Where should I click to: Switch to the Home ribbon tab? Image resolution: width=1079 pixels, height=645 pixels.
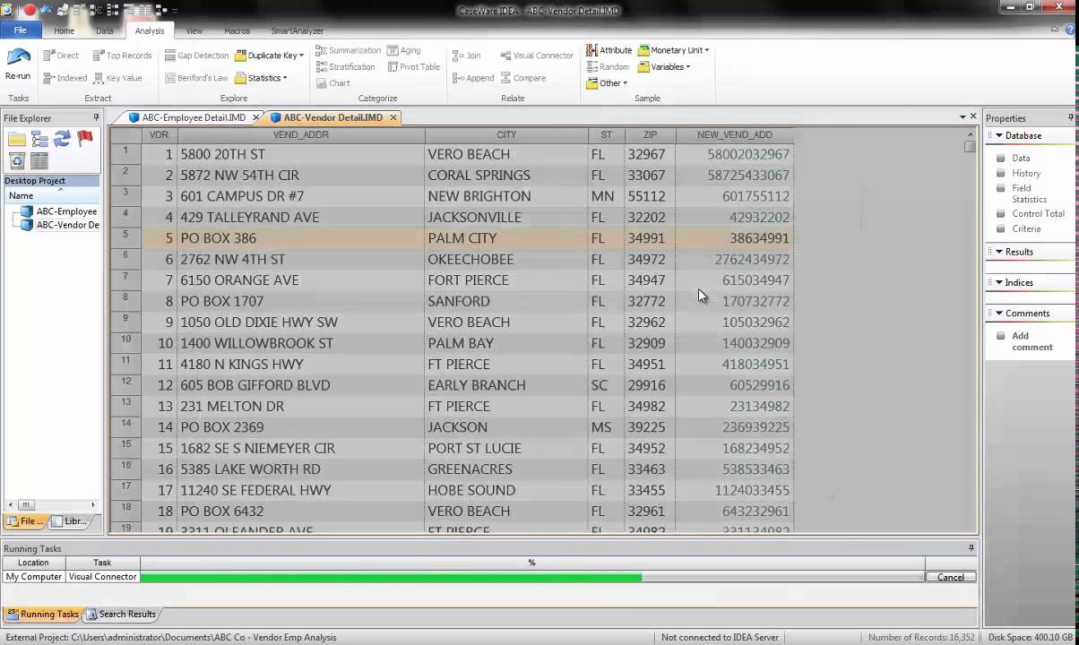coord(64,30)
